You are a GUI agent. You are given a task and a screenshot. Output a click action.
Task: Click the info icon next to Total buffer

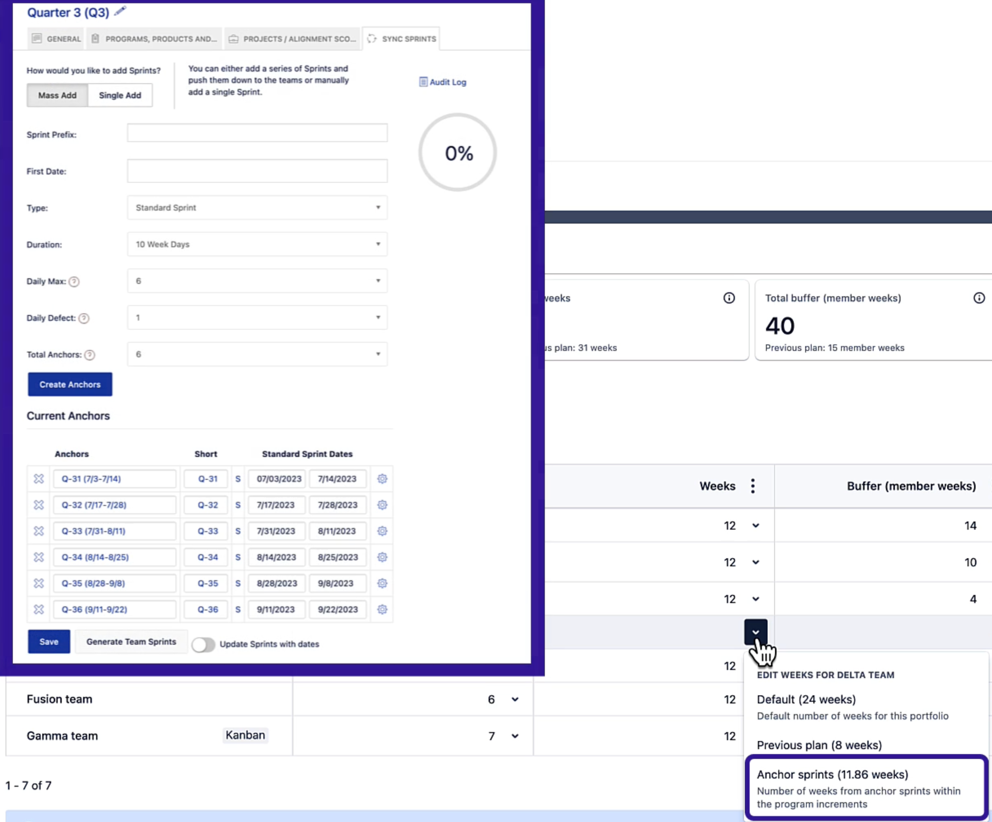pos(979,298)
